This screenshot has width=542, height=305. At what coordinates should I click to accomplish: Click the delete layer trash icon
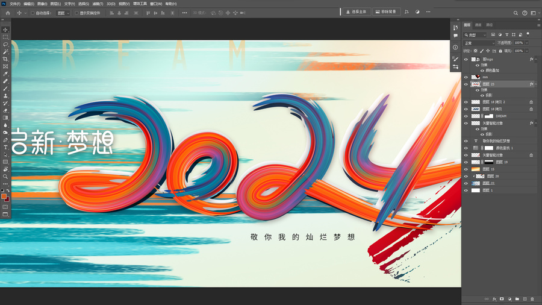point(532,299)
